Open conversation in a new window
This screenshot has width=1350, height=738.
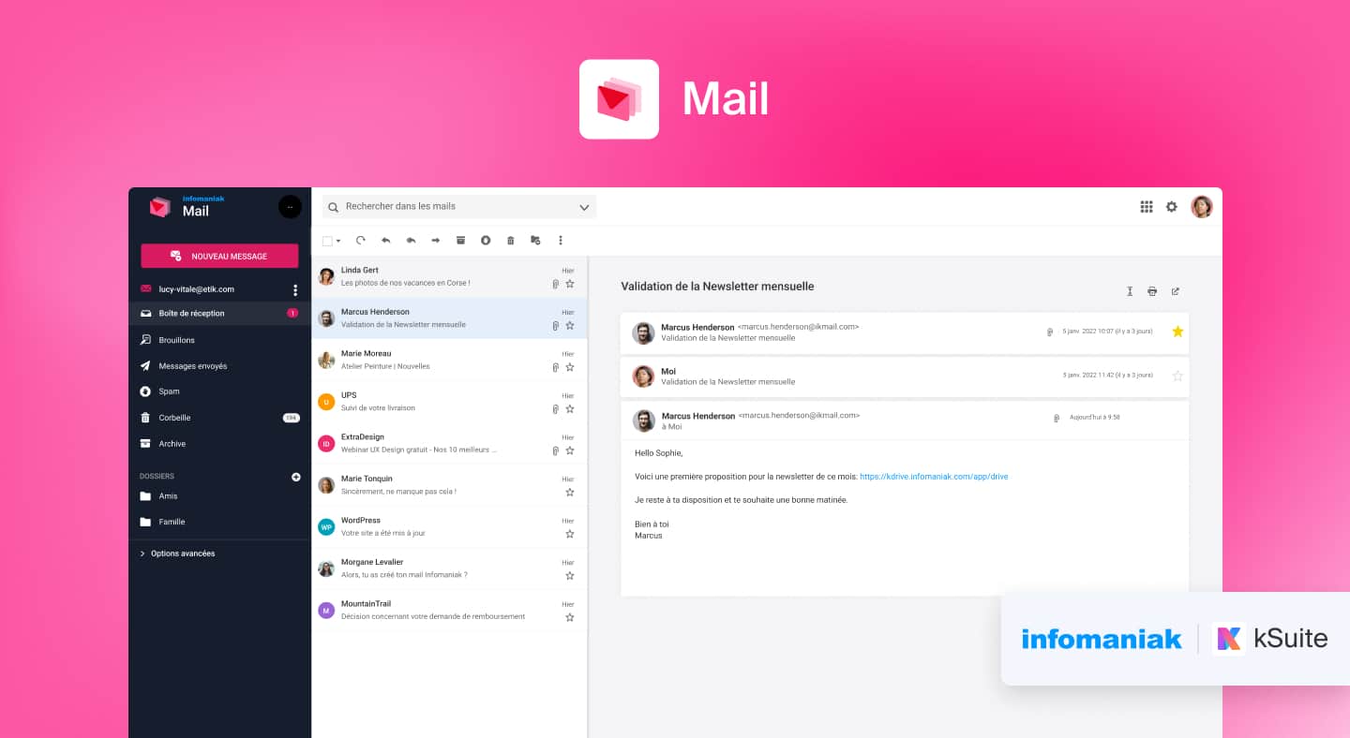click(x=1176, y=291)
